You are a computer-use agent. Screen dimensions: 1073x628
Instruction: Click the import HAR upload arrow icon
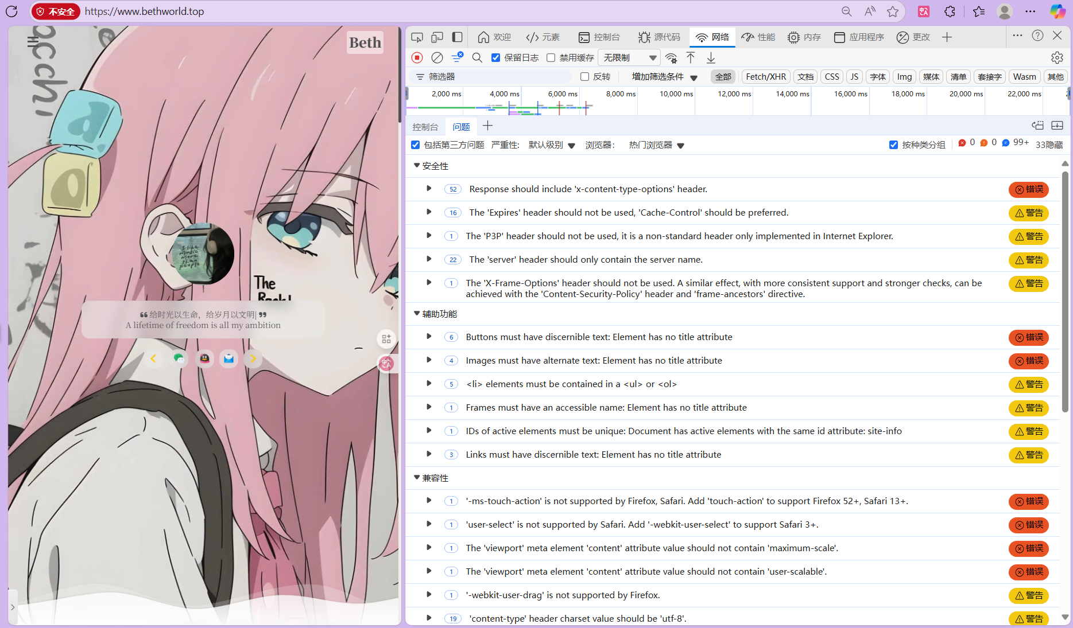pos(691,57)
